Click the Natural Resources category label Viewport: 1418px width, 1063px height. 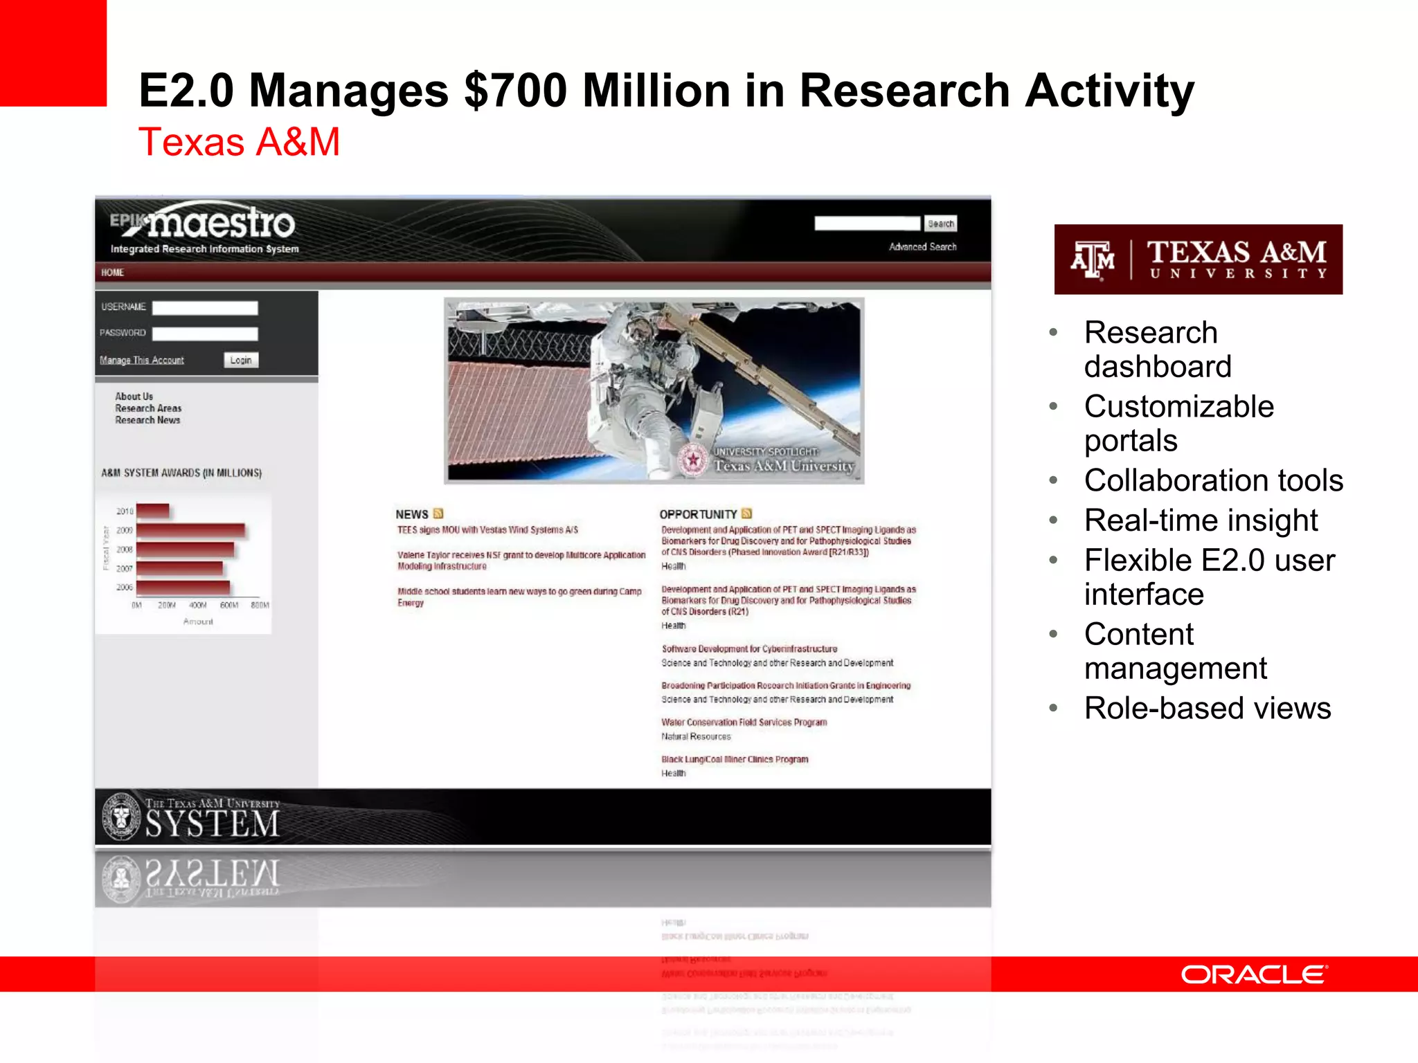coord(696,737)
